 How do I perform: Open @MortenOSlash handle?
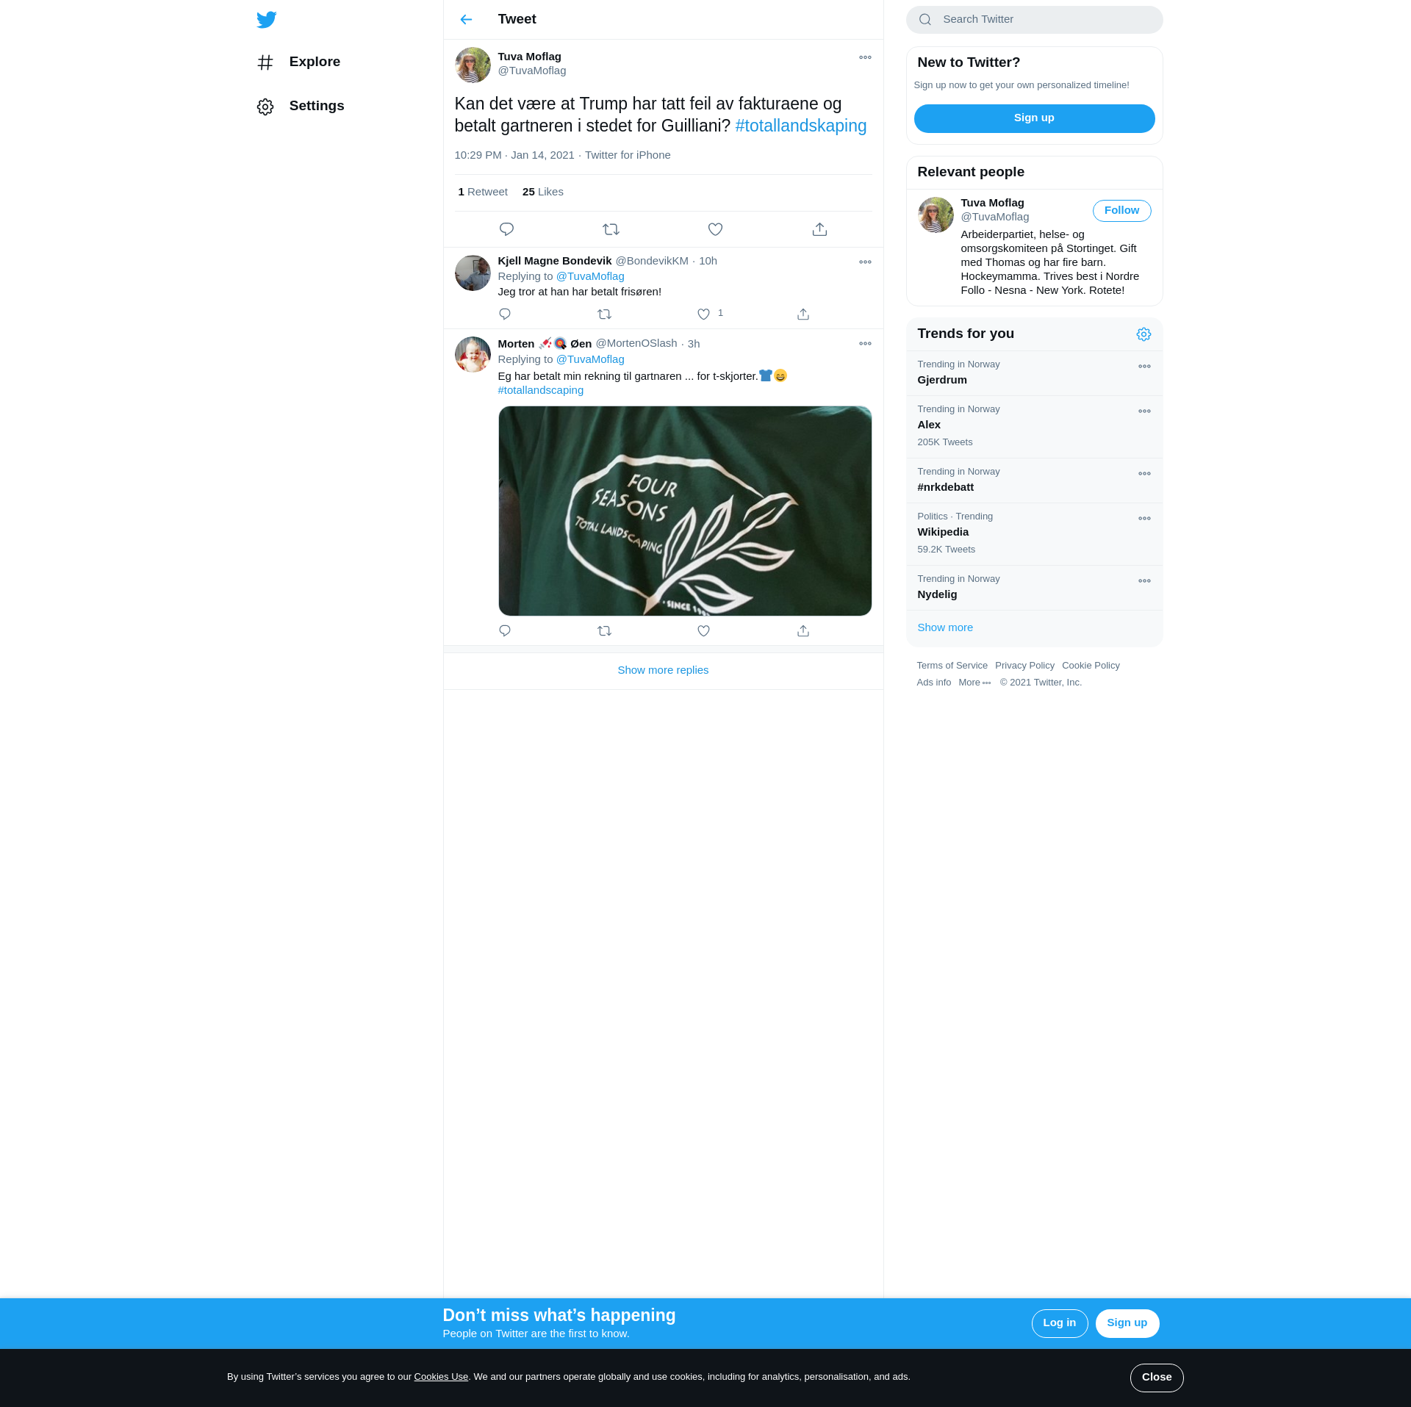point(636,343)
